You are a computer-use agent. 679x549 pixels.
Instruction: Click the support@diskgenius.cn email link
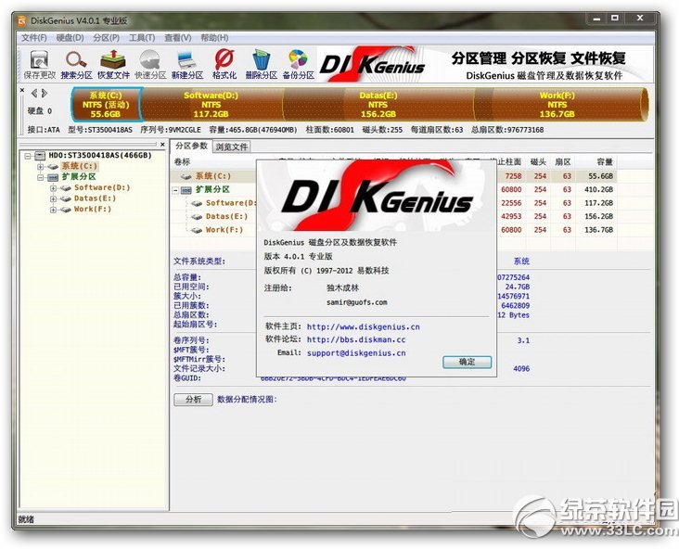356,353
